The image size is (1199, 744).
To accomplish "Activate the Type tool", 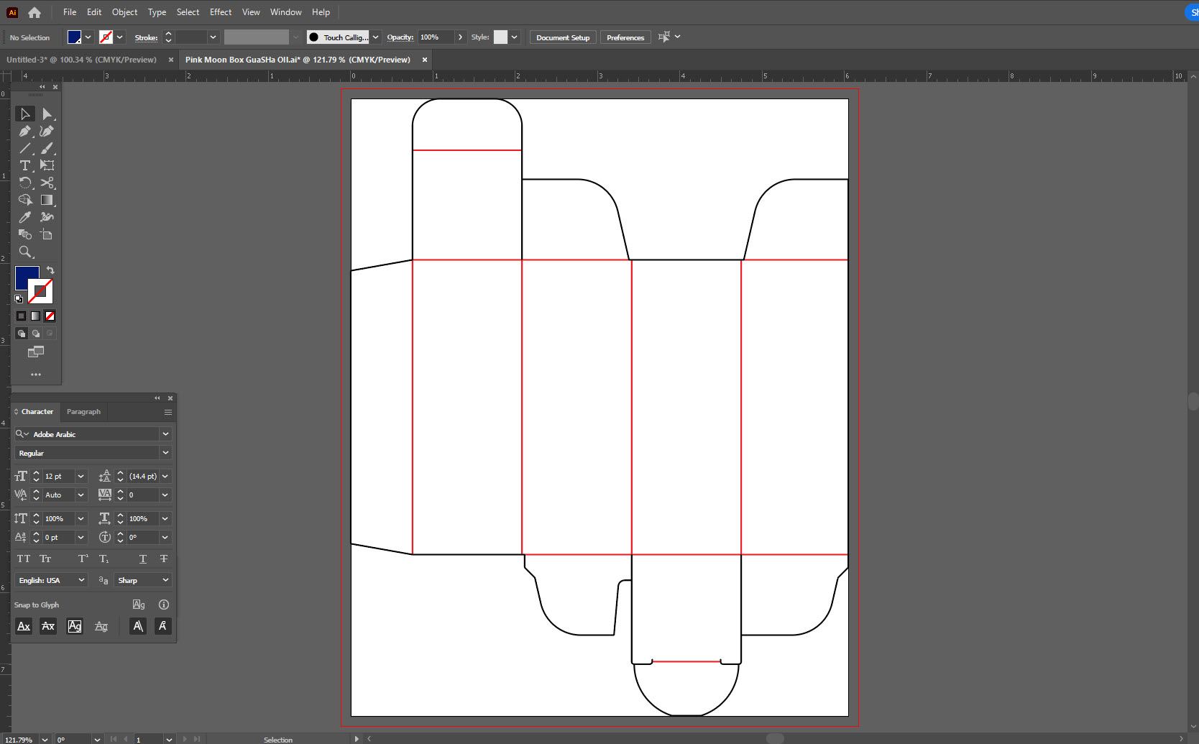I will (25, 165).
